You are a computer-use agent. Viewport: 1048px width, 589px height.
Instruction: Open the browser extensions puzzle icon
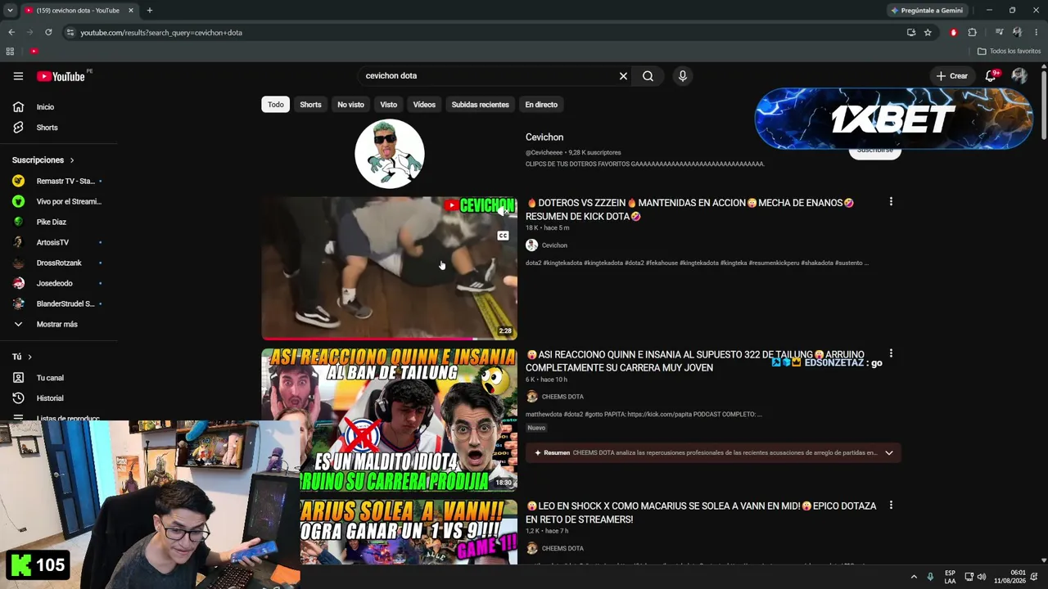point(972,33)
